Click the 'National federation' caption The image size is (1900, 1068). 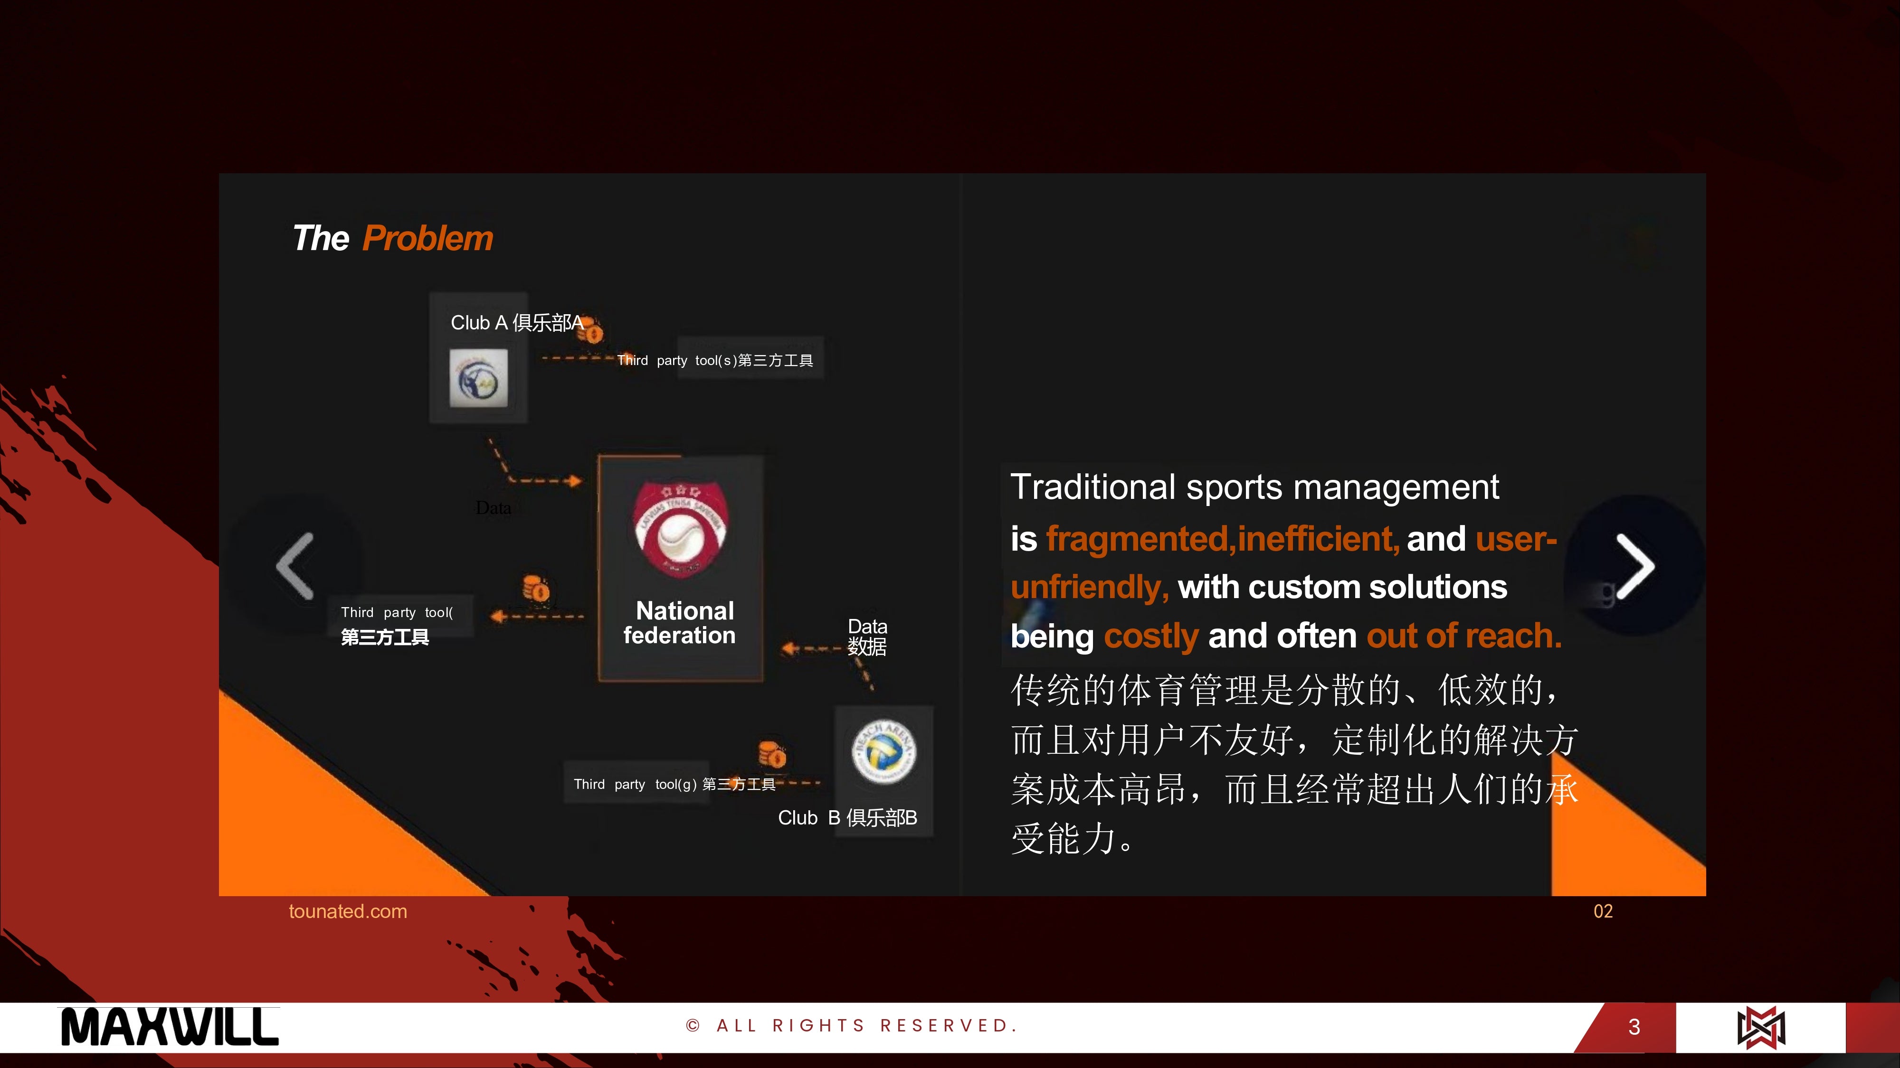coord(680,623)
